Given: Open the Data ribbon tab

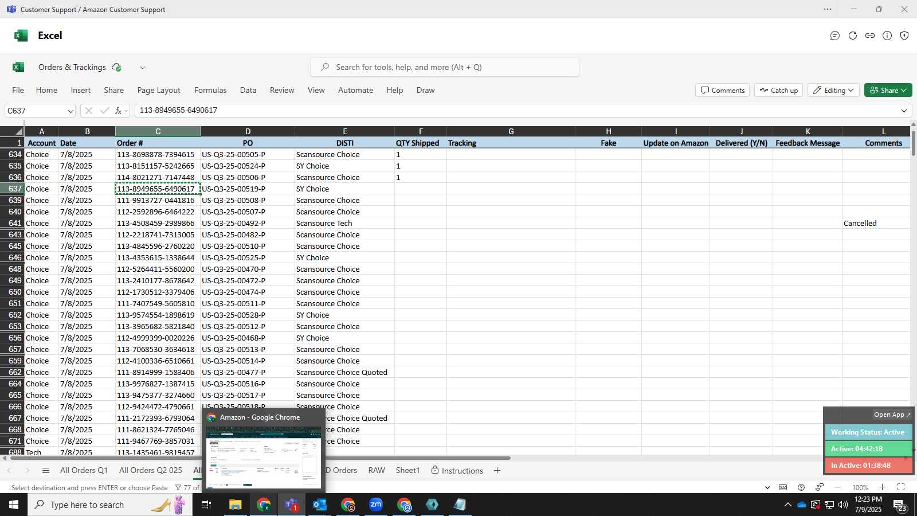Looking at the screenshot, I should click(x=248, y=90).
